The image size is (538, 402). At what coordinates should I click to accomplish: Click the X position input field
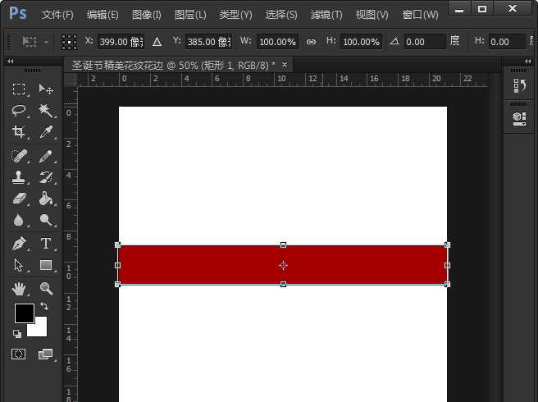pyautogui.click(x=120, y=42)
